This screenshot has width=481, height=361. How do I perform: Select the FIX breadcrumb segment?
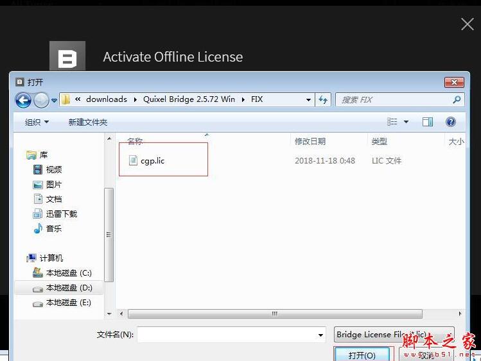(x=257, y=99)
